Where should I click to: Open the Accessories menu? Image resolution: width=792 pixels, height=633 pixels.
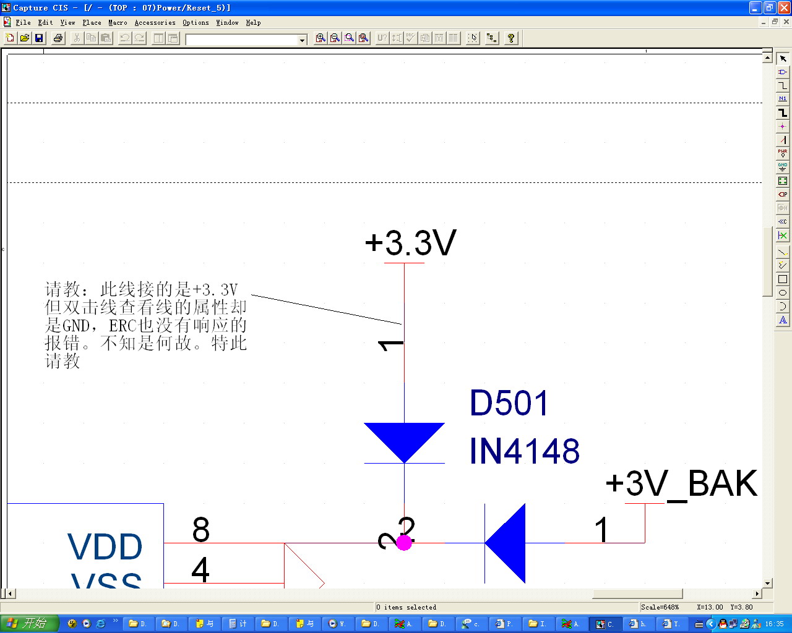155,22
